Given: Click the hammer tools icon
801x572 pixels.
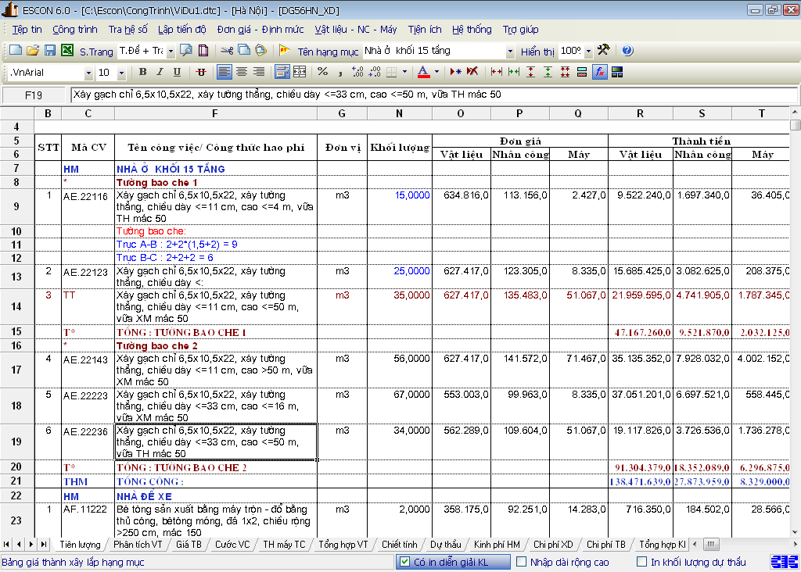Looking at the screenshot, I should point(603,51).
